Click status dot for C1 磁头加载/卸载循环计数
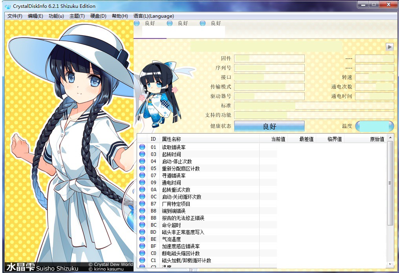 (x=142, y=260)
